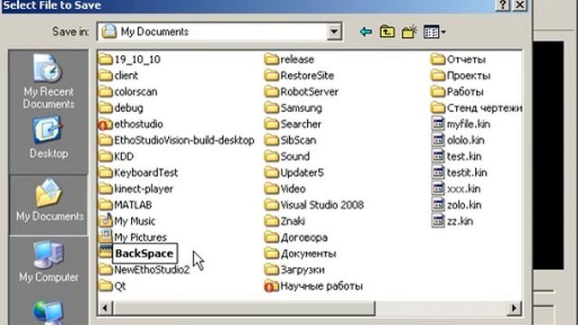Go back using the green back arrow
The width and height of the screenshot is (578, 325).
[x=366, y=32]
